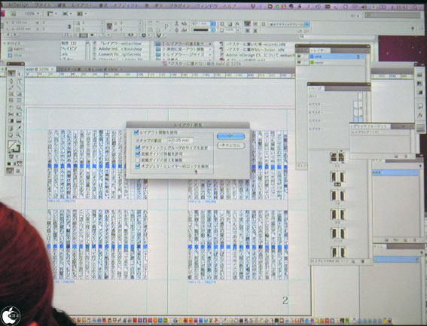This screenshot has height=326, width=427.
Task: Click the Bridge icon in application bar
Action: click(x=14, y=14)
